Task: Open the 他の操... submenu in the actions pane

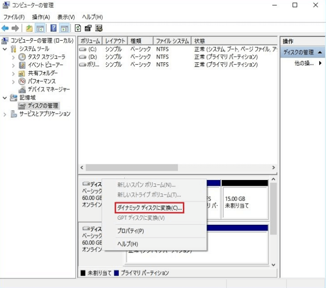Action: click(308, 63)
